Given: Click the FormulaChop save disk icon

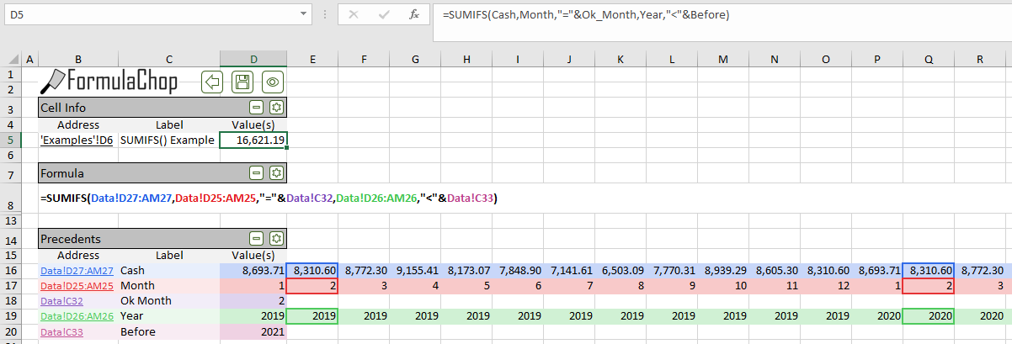Looking at the screenshot, I should (242, 82).
